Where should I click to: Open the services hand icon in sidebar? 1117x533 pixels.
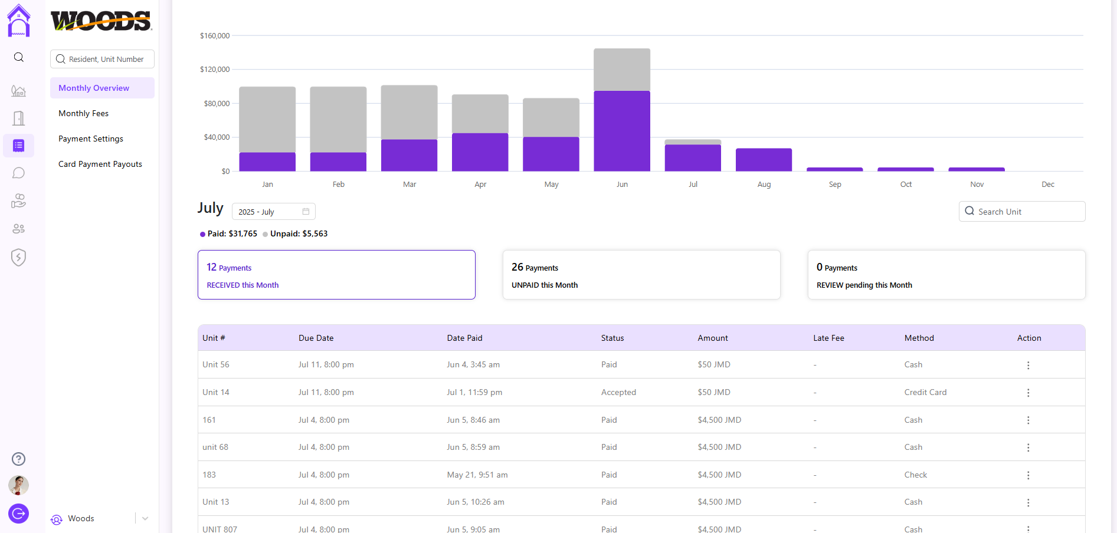click(19, 201)
